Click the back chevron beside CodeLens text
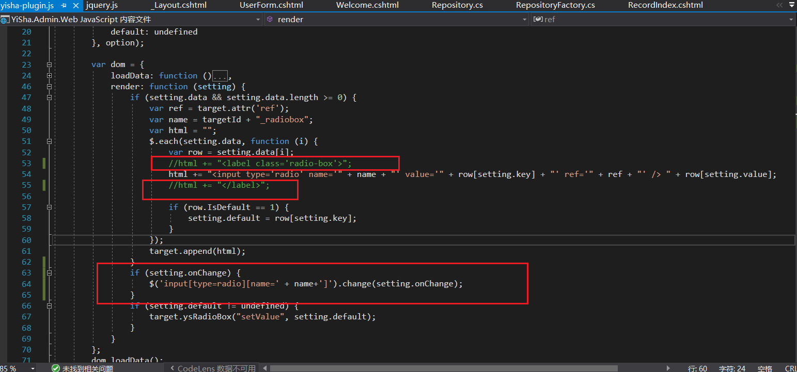Screen dimensions: 797x372 coord(173,368)
